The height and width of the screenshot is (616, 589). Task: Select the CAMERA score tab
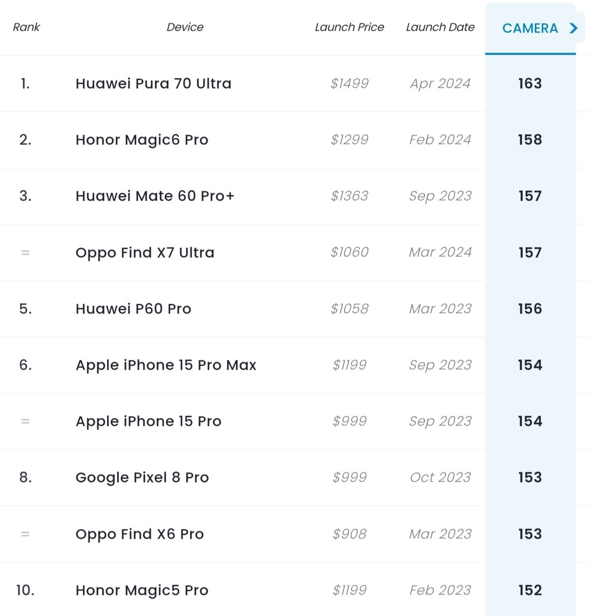point(530,28)
